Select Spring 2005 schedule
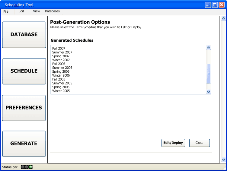Image resolution: width=227 pixels, height=171 pixels. tap(61, 87)
